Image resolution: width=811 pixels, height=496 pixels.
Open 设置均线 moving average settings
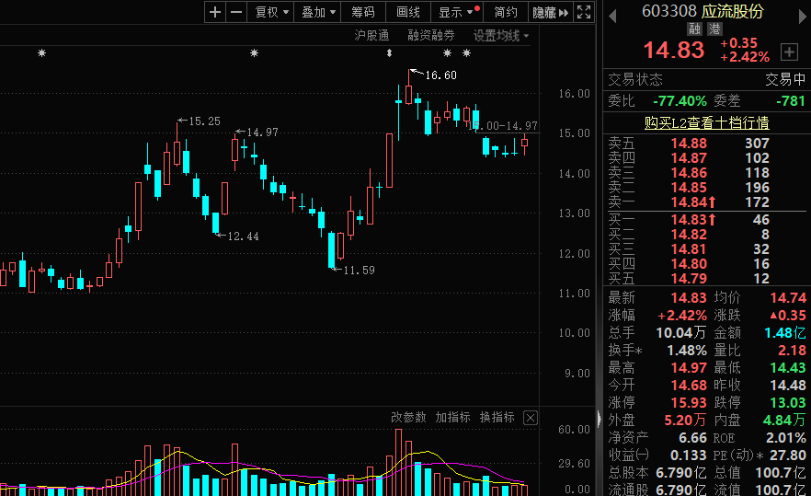point(501,36)
